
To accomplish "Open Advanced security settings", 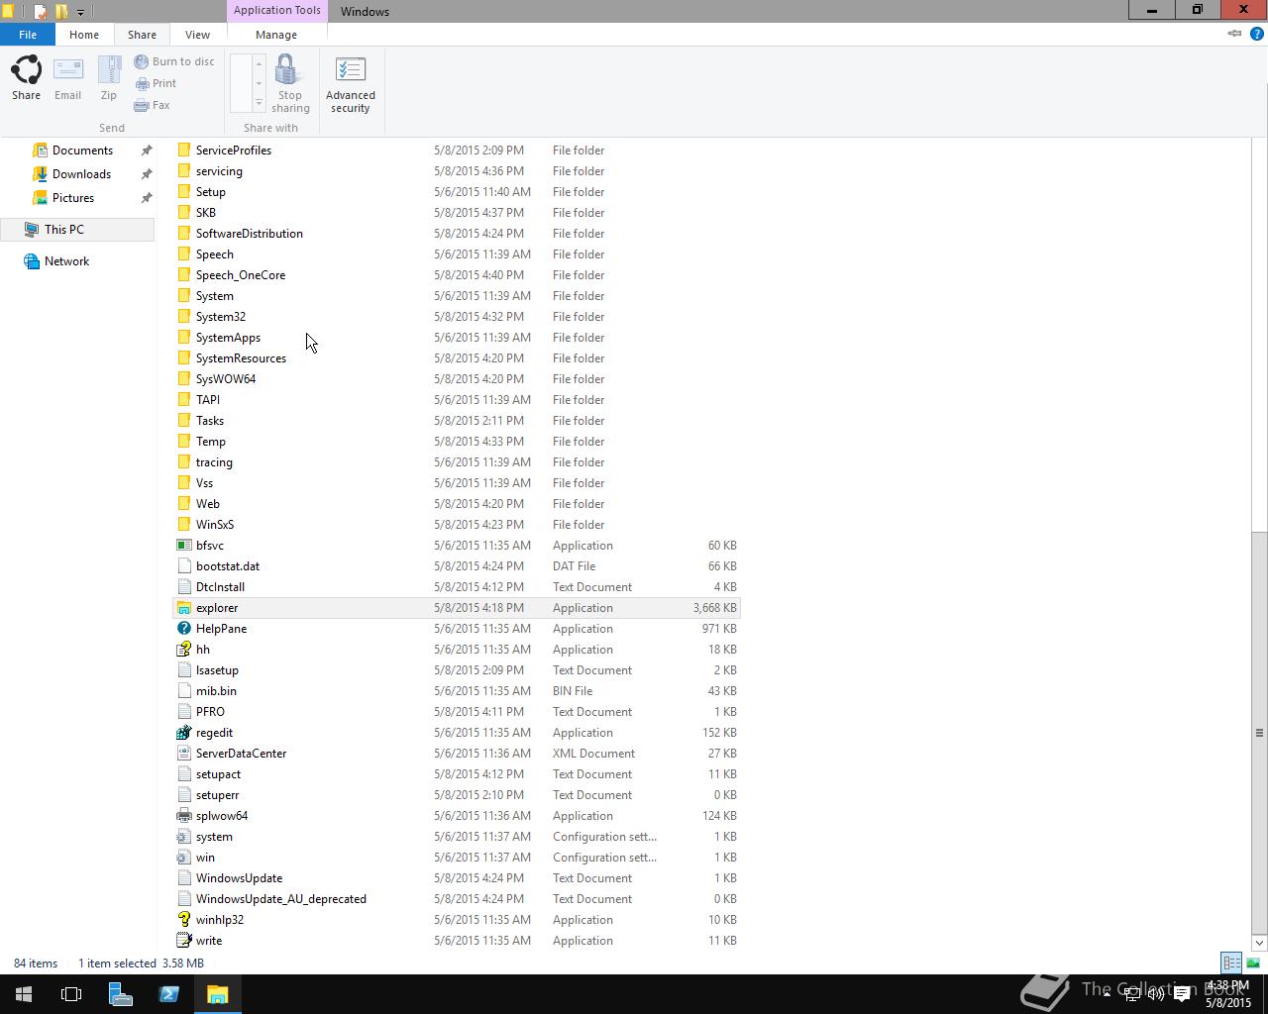I will point(351,84).
